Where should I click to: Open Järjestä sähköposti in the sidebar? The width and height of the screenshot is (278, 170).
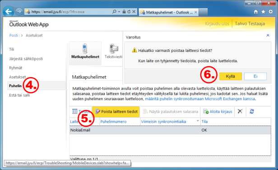pyautogui.click(x=26, y=59)
